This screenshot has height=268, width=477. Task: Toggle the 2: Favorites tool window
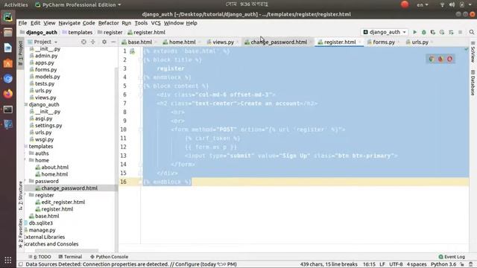click(20, 233)
